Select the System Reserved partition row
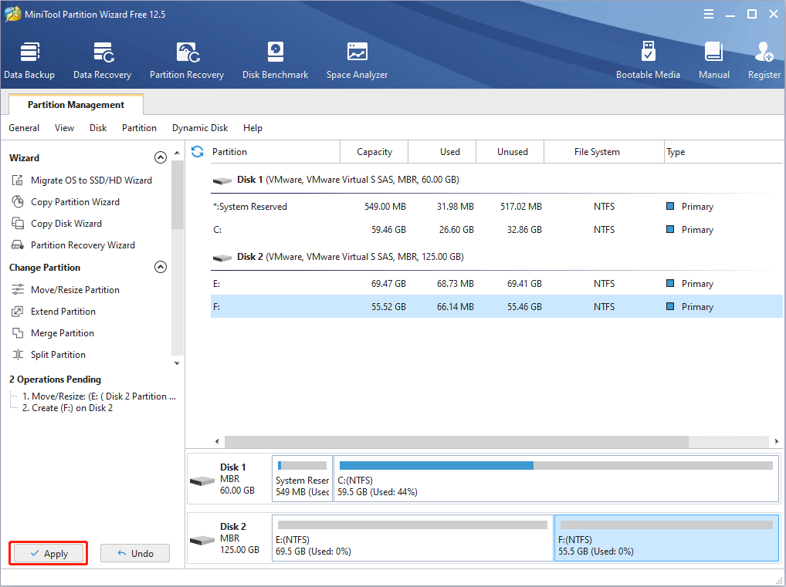Screen dimensions: 786x587 click(x=496, y=207)
